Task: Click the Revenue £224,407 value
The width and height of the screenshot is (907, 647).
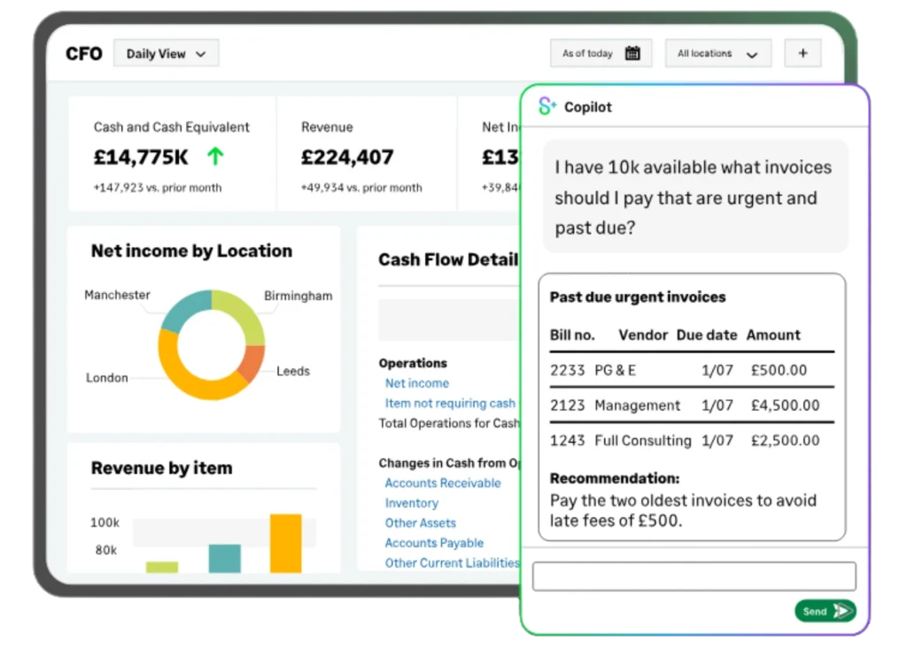Action: (347, 157)
